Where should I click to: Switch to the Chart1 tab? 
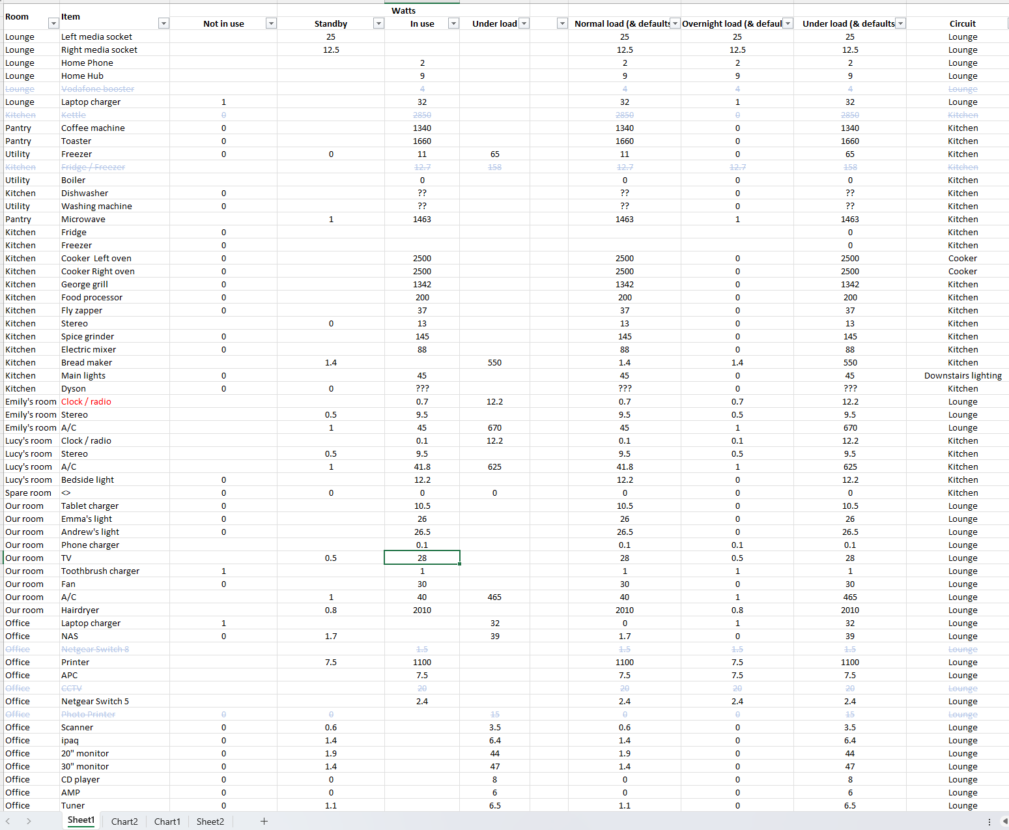coord(167,822)
